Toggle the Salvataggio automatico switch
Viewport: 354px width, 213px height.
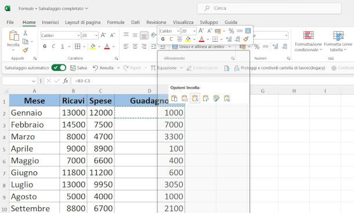point(59,68)
